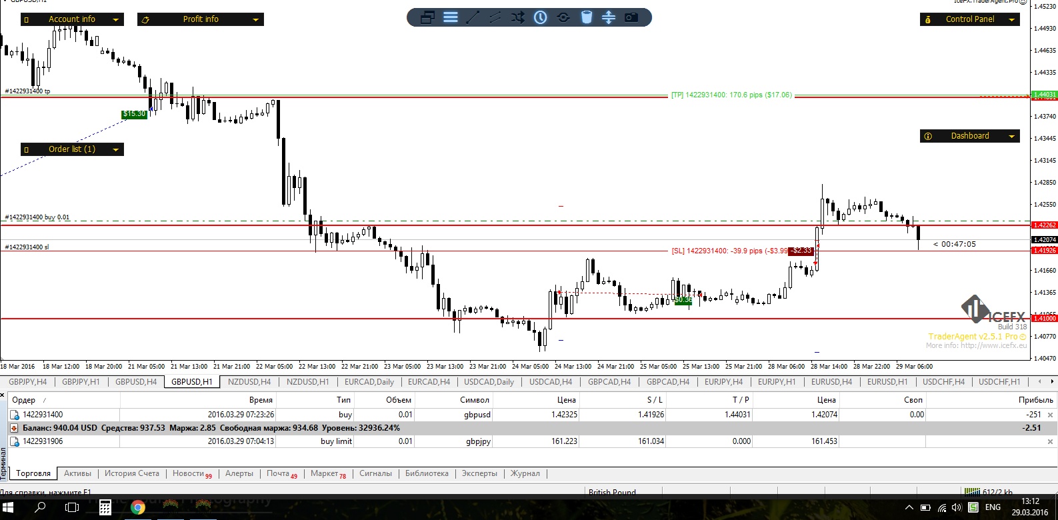Expand the Order list (1) dropdown arrow

(x=115, y=150)
